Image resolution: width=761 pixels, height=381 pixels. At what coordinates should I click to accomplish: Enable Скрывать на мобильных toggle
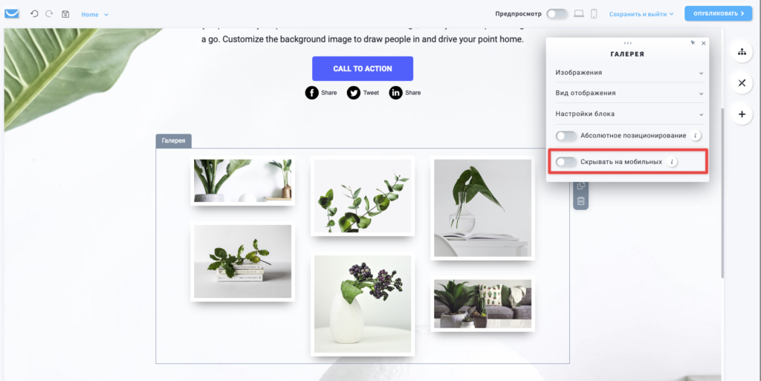pyautogui.click(x=566, y=162)
